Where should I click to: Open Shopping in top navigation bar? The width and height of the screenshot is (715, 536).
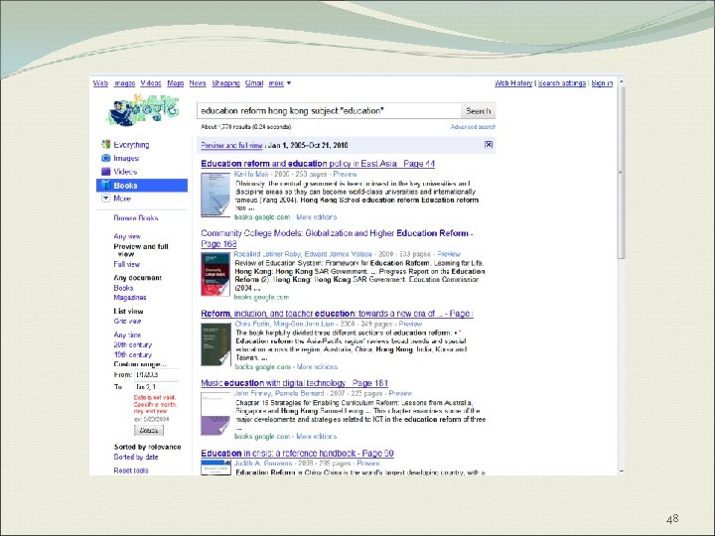click(x=225, y=83)
